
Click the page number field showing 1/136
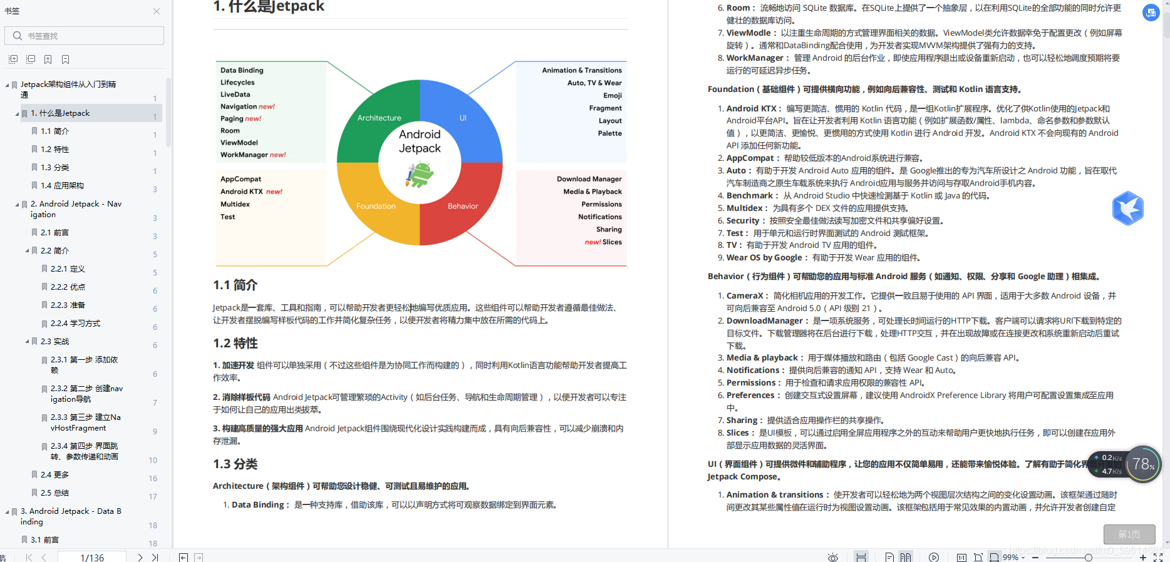pos(92,557)
